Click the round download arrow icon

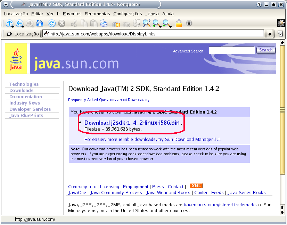[x=189, y=23]
